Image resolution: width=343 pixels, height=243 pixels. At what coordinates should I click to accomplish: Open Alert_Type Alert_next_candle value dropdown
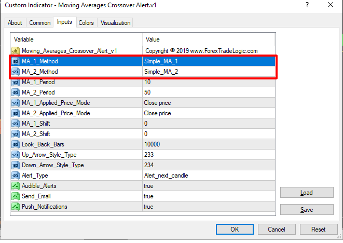coord(208,176)
